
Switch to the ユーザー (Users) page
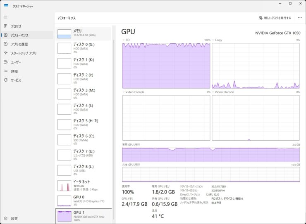tap(16, 62)
